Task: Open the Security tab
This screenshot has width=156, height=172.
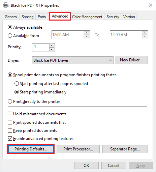Action: pyautogui.click(x=113, y=17)
